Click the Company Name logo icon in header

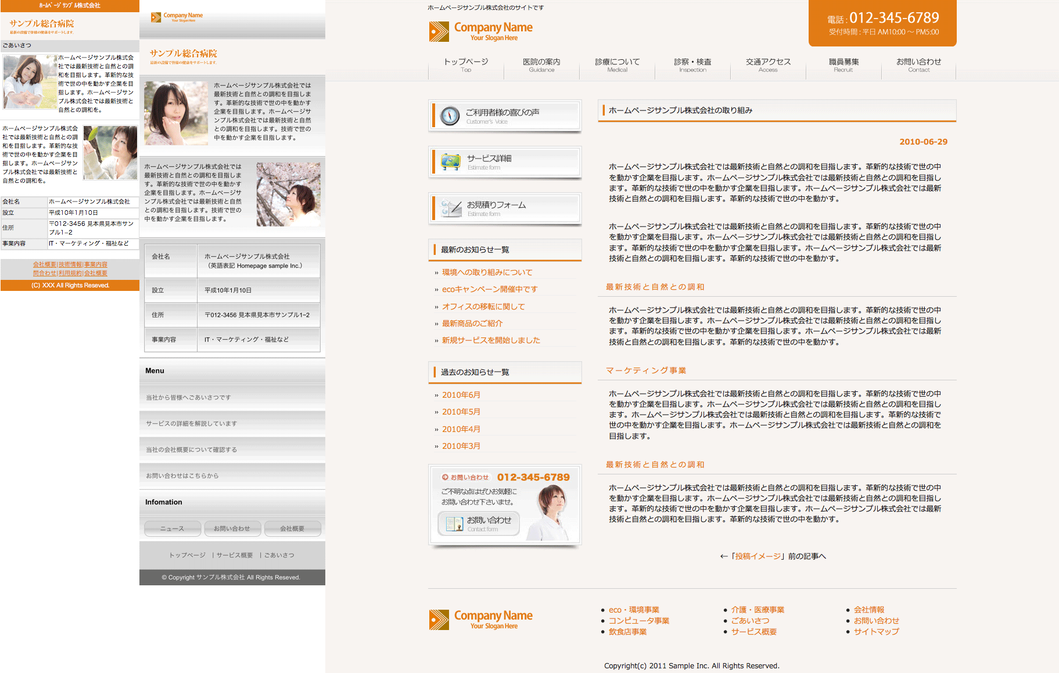point(439,31)
